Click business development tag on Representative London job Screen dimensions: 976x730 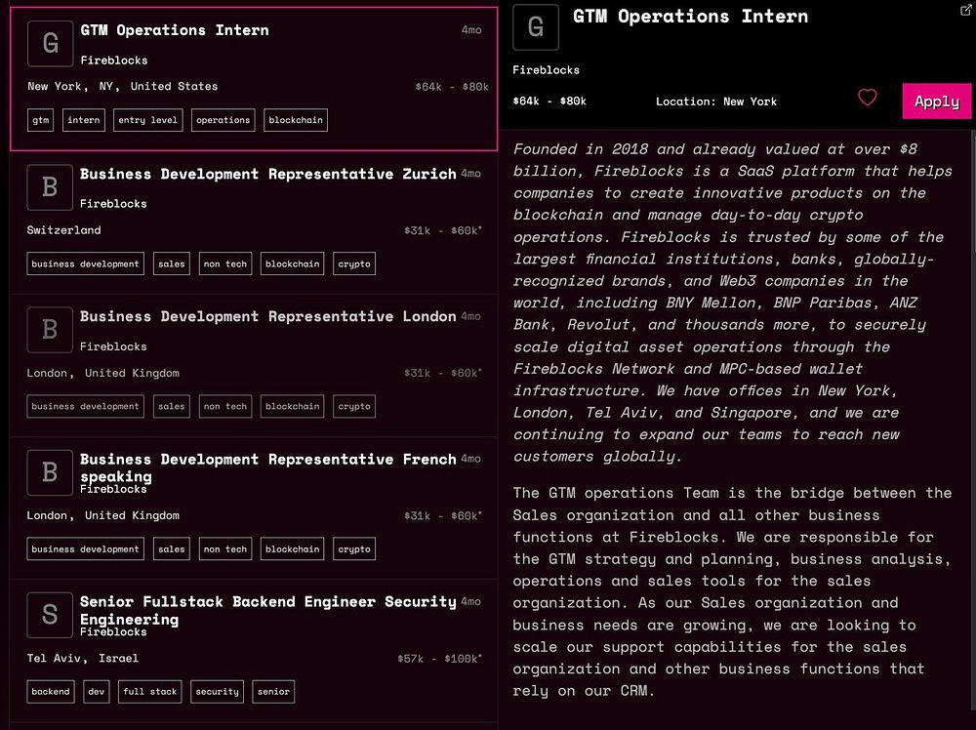(85, 406)
